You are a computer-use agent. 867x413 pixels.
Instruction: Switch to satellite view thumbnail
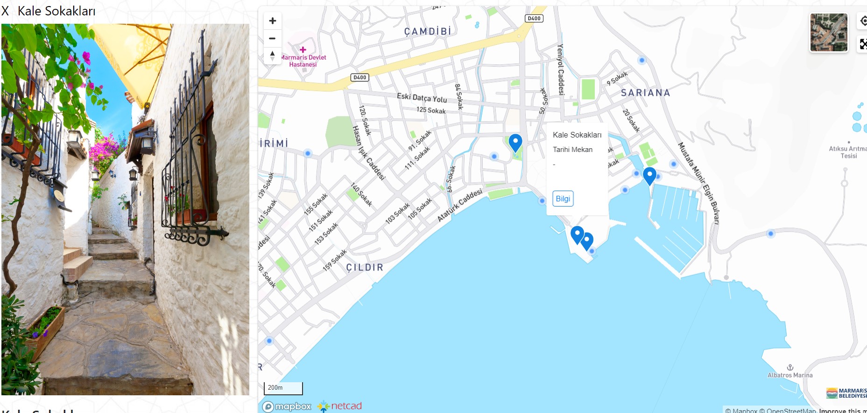(829, 32)
